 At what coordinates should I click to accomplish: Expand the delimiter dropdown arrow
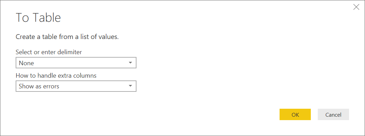tap(130, 63)
